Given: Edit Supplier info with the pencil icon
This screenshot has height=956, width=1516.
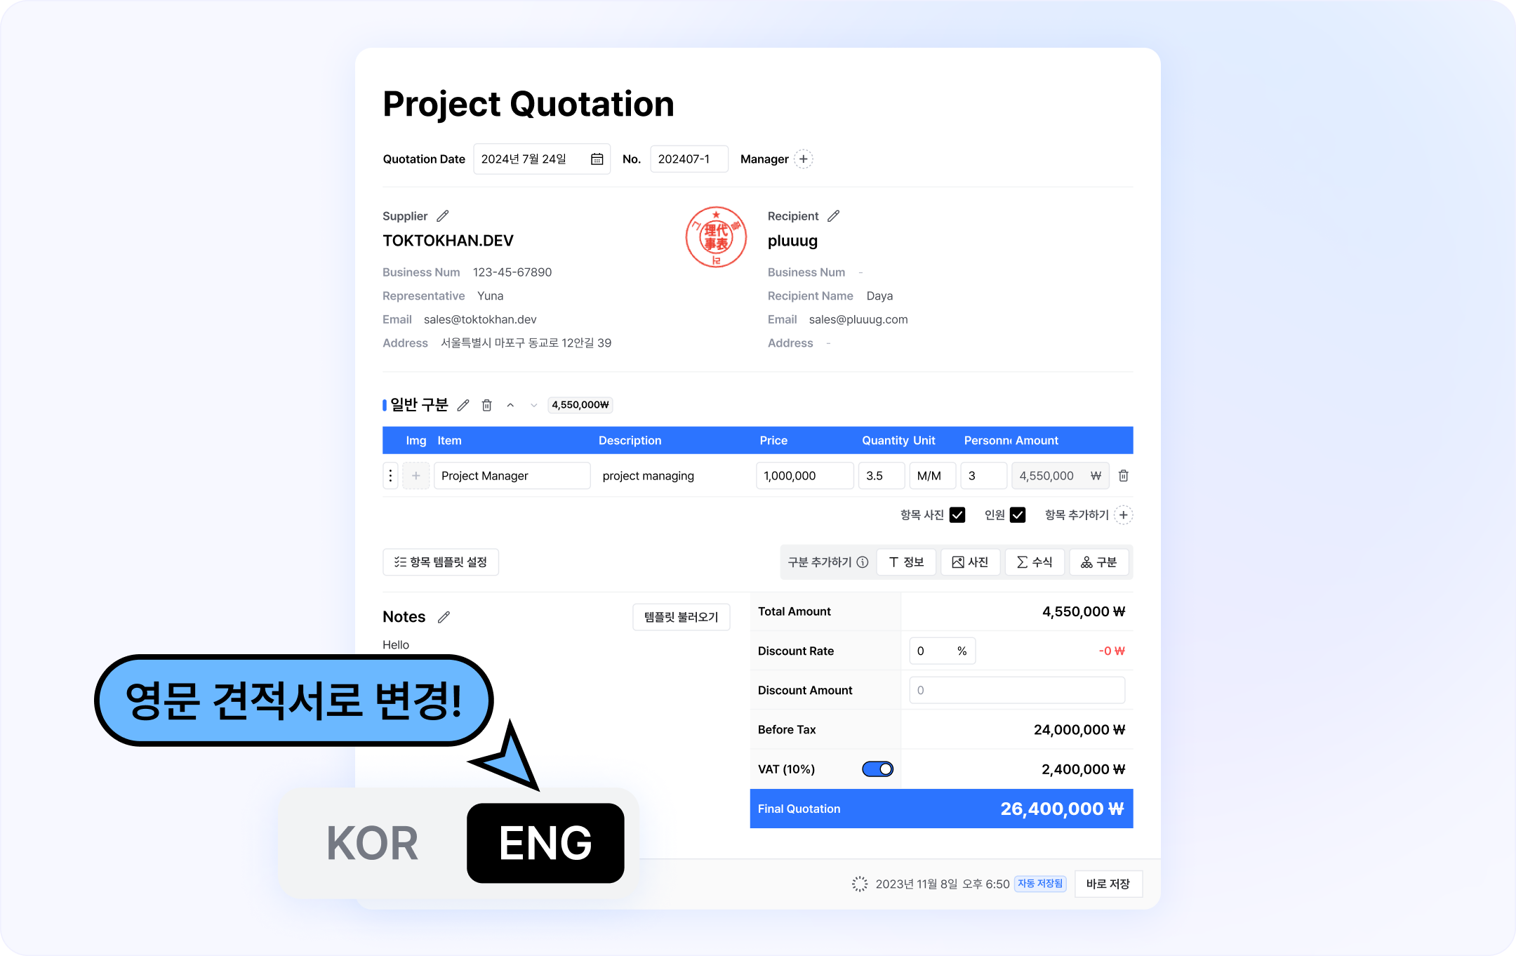Looking at the screenshot, I should point(442,216).
